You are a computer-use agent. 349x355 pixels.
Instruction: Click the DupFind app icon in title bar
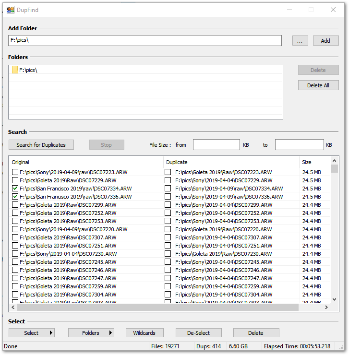pos(11,10)
